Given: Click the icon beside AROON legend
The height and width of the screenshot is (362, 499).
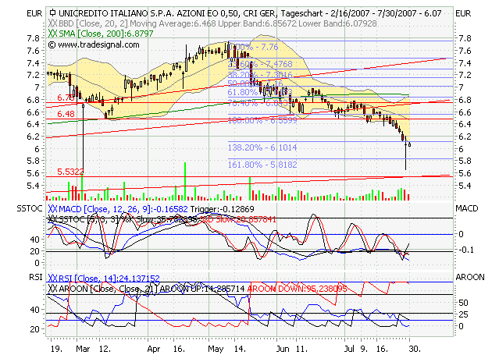Looking at the screenshot, I should click(x=52, y=288).
